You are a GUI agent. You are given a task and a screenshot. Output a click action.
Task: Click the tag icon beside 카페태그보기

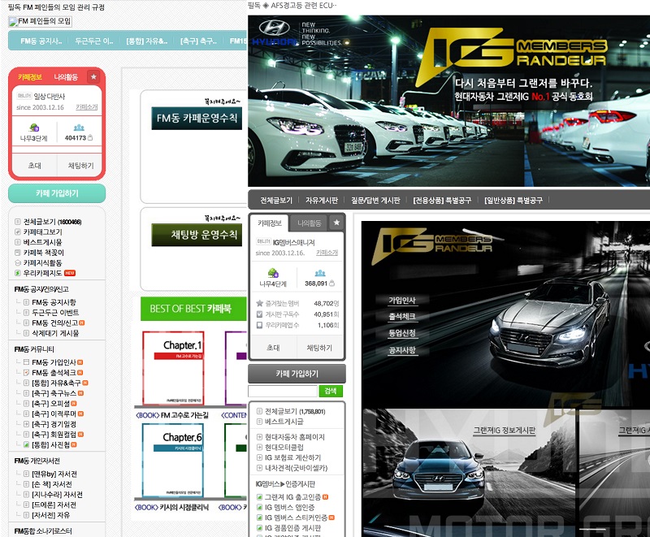coord(17,232)
